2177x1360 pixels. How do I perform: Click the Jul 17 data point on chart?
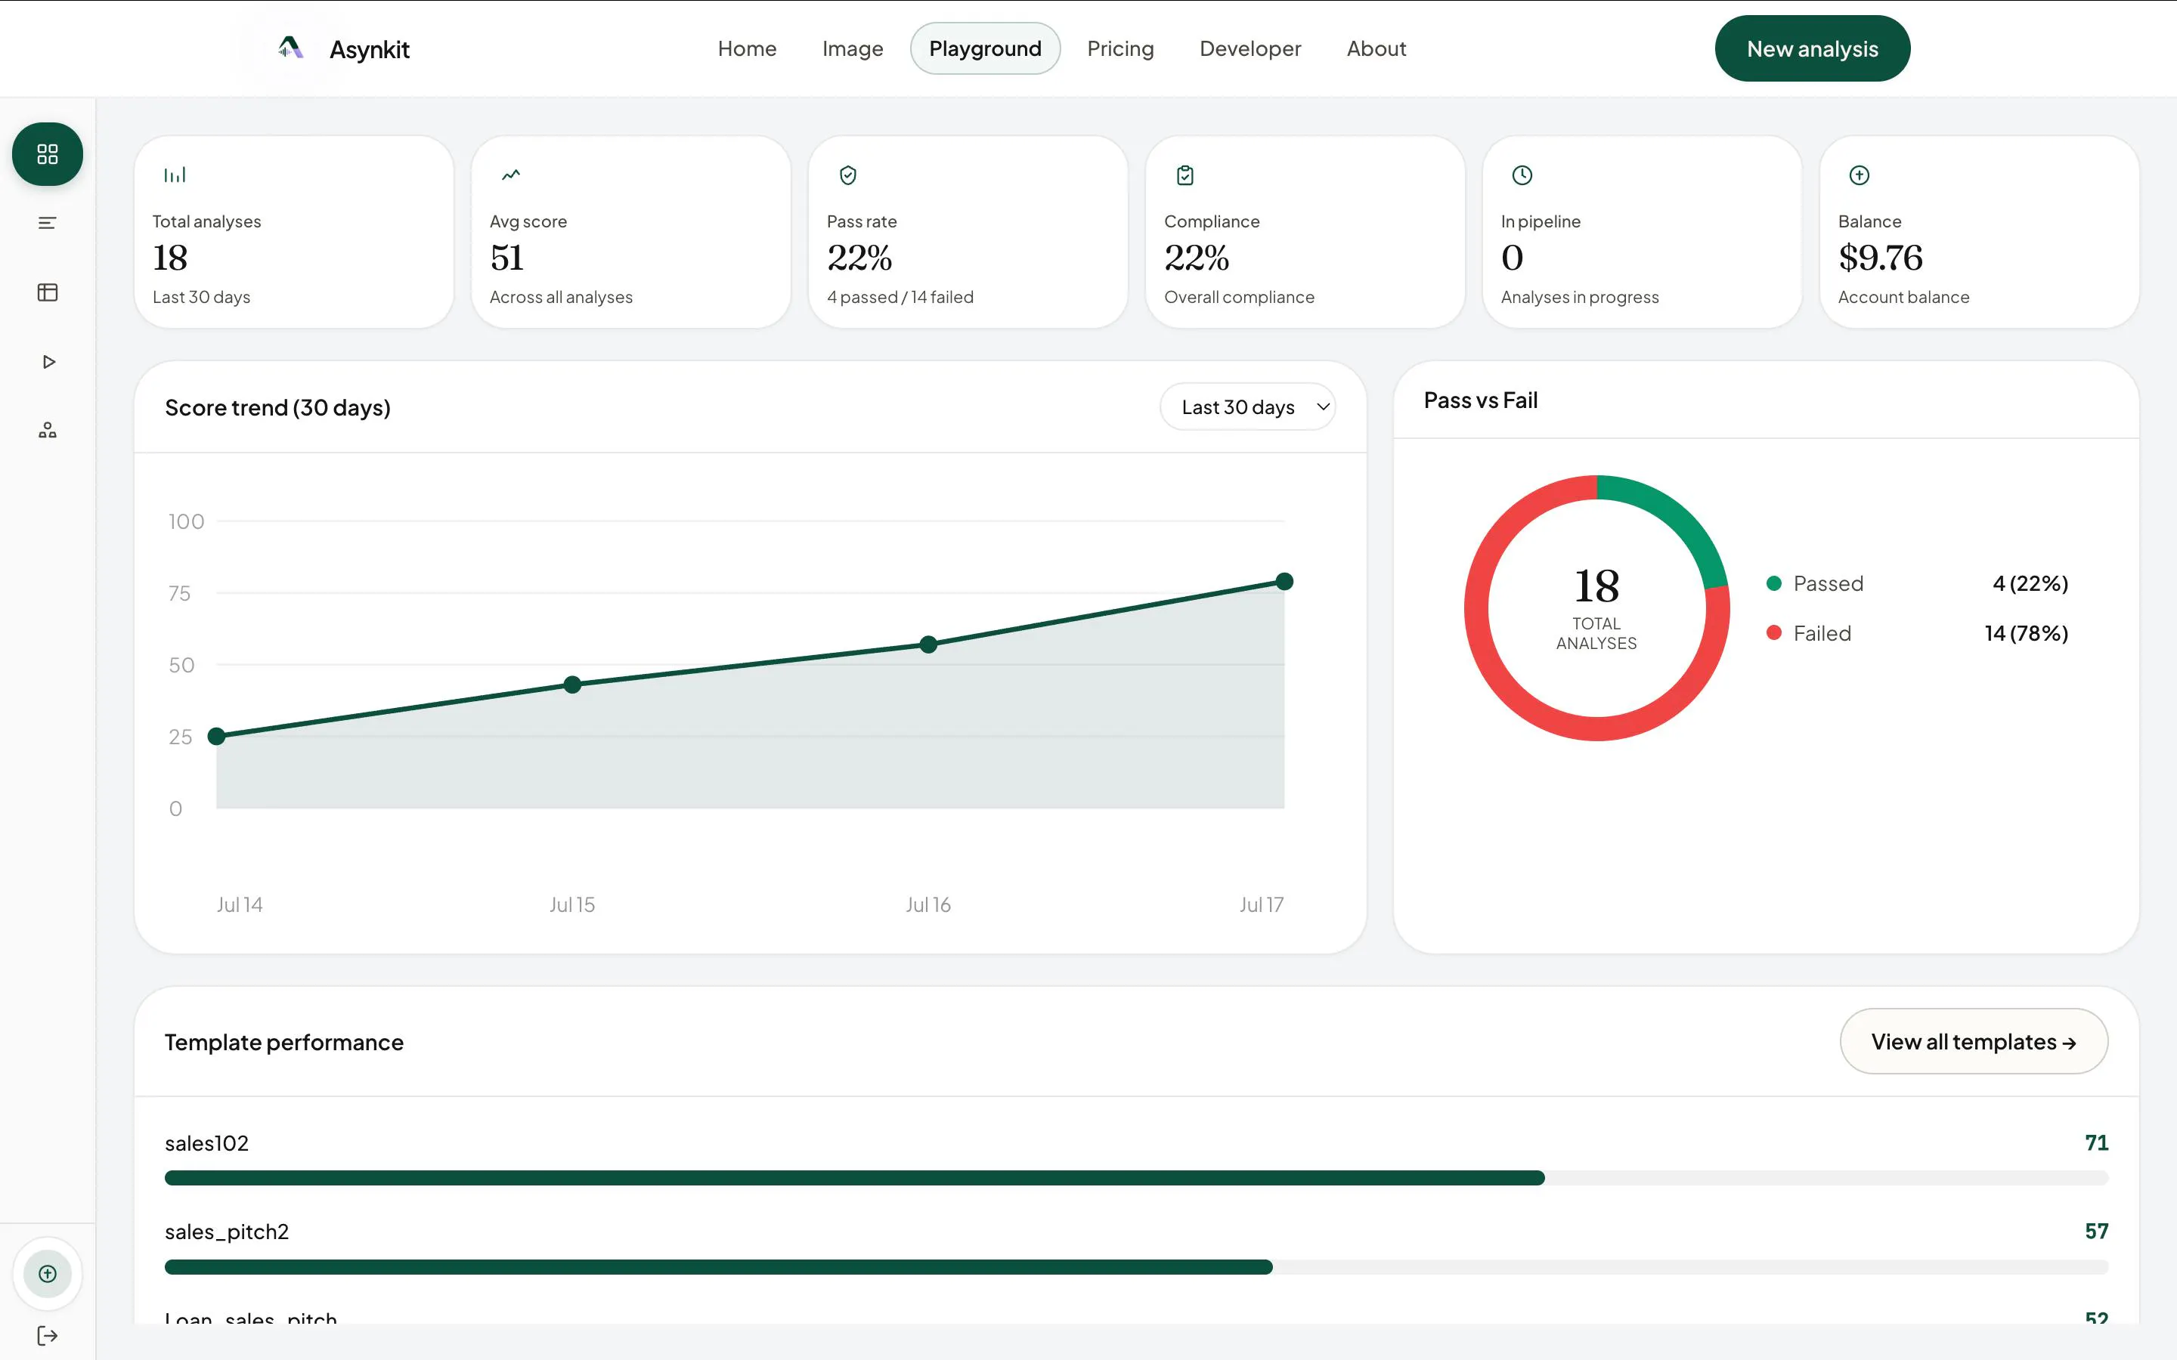(1284, 582)
